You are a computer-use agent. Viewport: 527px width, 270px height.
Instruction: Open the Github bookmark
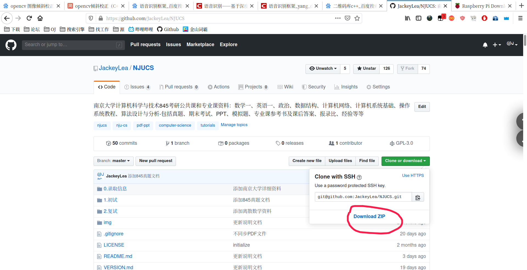pos(168,29)
